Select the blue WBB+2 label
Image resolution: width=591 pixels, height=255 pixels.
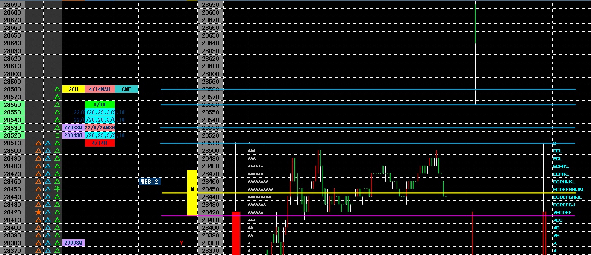150,182
